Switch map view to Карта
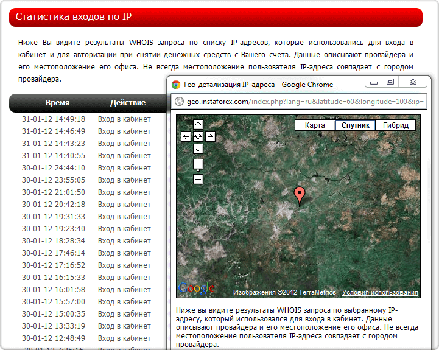The width and height of the screenshot is (439, 350). tap(315, 125)
